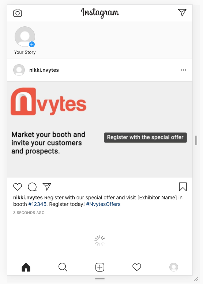
Task: Open Search magnifier in bottom bar
Action: coord(63,267)
